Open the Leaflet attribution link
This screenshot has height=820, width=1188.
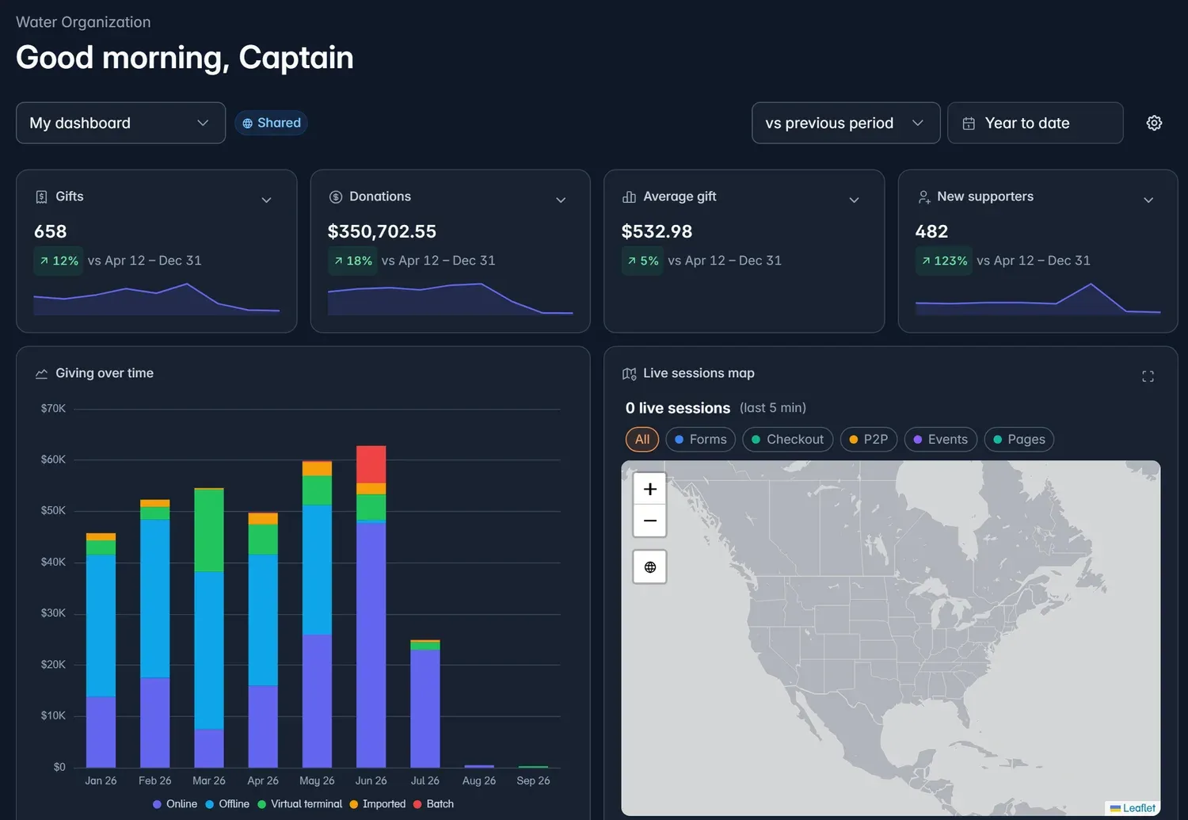point(1139,808)
